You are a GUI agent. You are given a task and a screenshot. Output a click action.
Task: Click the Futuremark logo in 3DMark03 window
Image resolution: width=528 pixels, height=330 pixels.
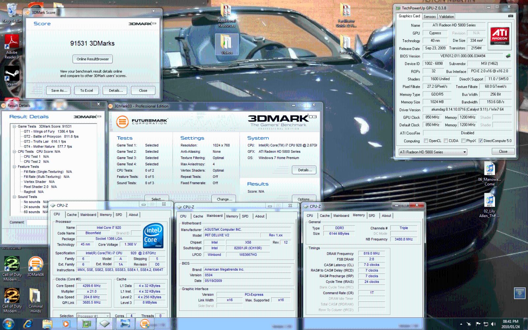[x=142, y=121]
